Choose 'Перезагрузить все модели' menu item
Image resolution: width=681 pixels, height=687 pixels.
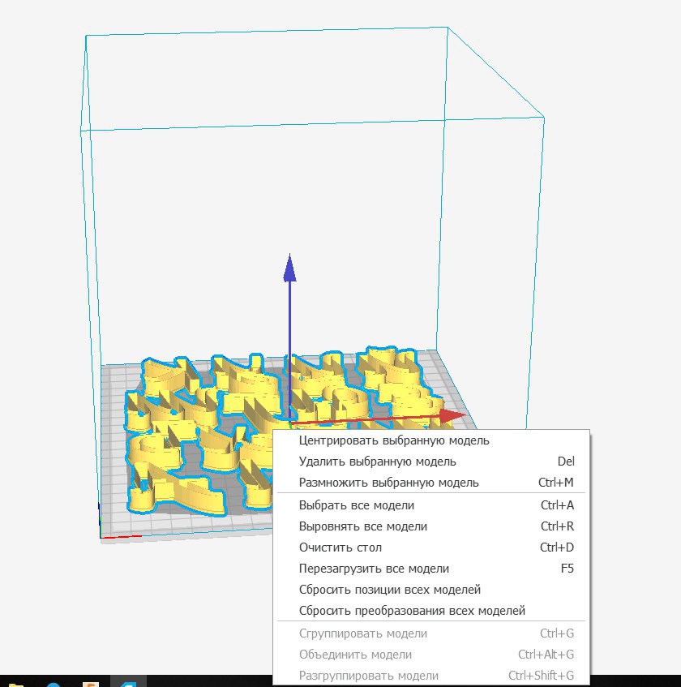coord(431,569)
